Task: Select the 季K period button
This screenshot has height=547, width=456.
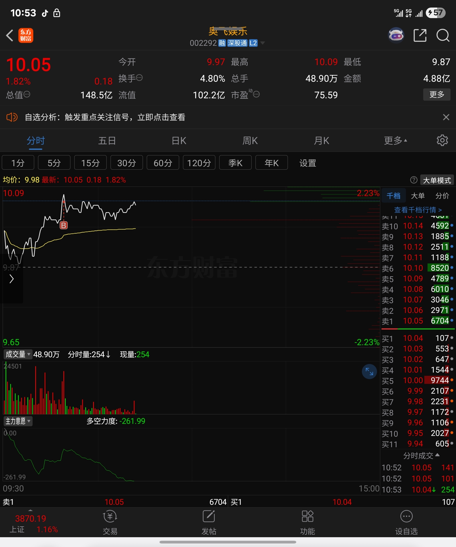Action: [236, 163]
